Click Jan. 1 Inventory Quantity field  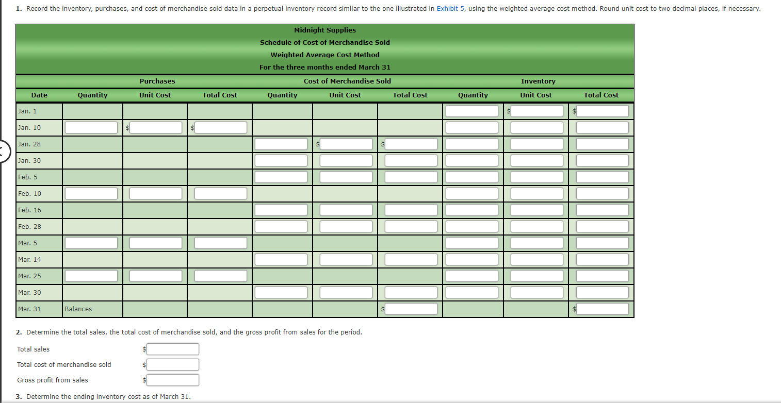[x=472, y=111]
